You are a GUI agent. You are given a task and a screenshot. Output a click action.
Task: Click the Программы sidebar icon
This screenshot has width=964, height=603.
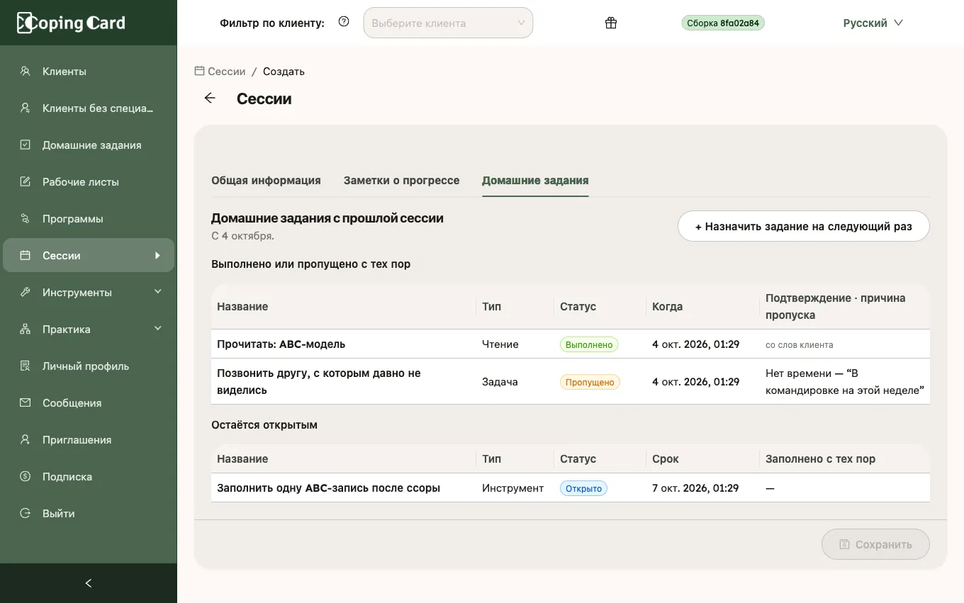(26, 218)
